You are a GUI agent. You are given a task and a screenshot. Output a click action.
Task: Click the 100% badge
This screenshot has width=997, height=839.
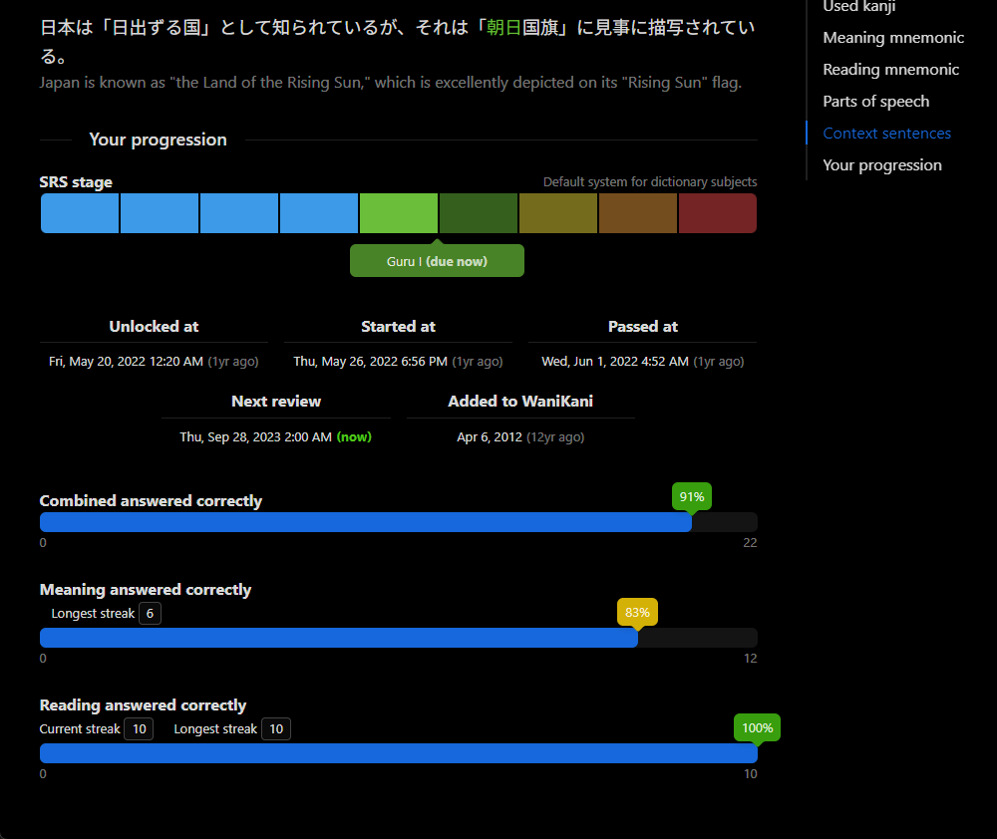click(758, 727)
